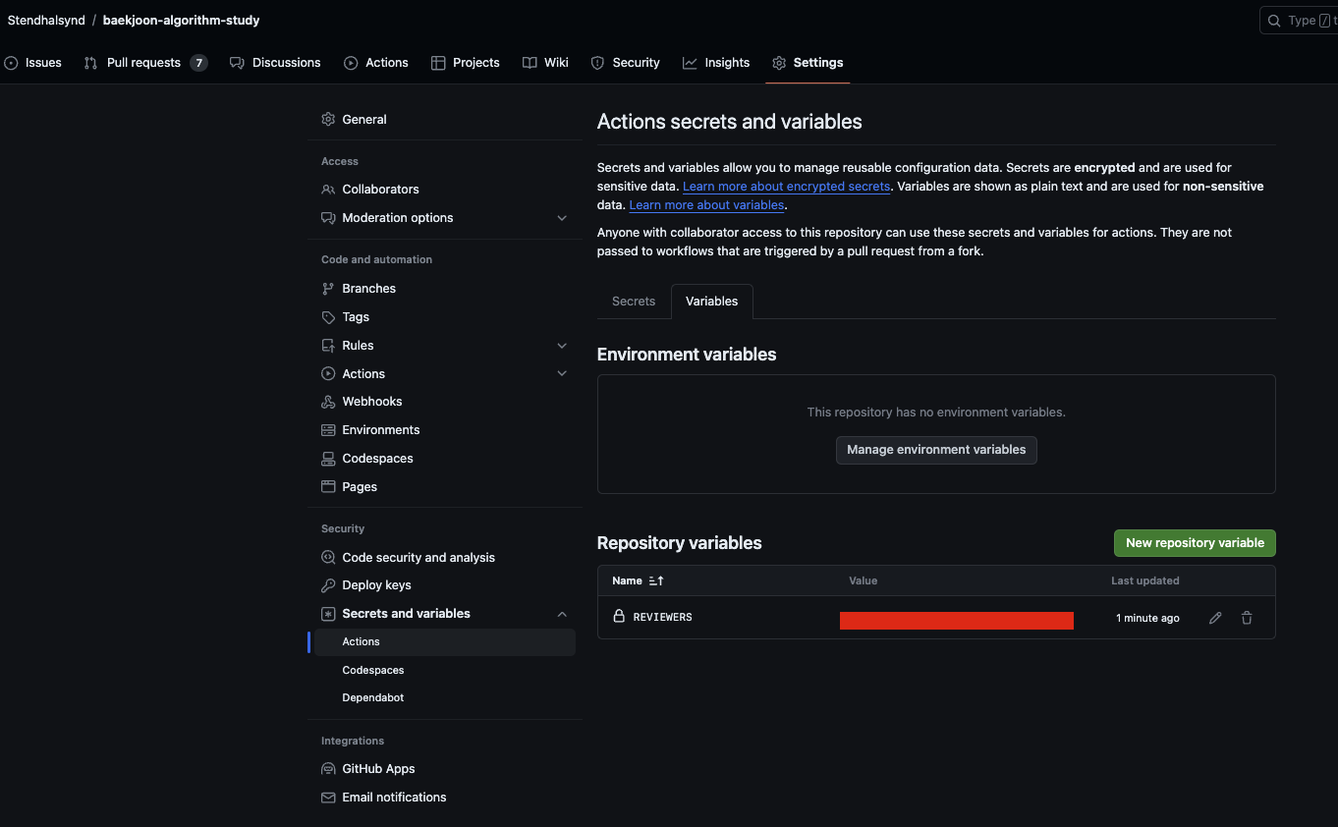Click the Tags tag icon
Image resolution: width=1338 pixels, height=827 pixels.
pos(328,316)
